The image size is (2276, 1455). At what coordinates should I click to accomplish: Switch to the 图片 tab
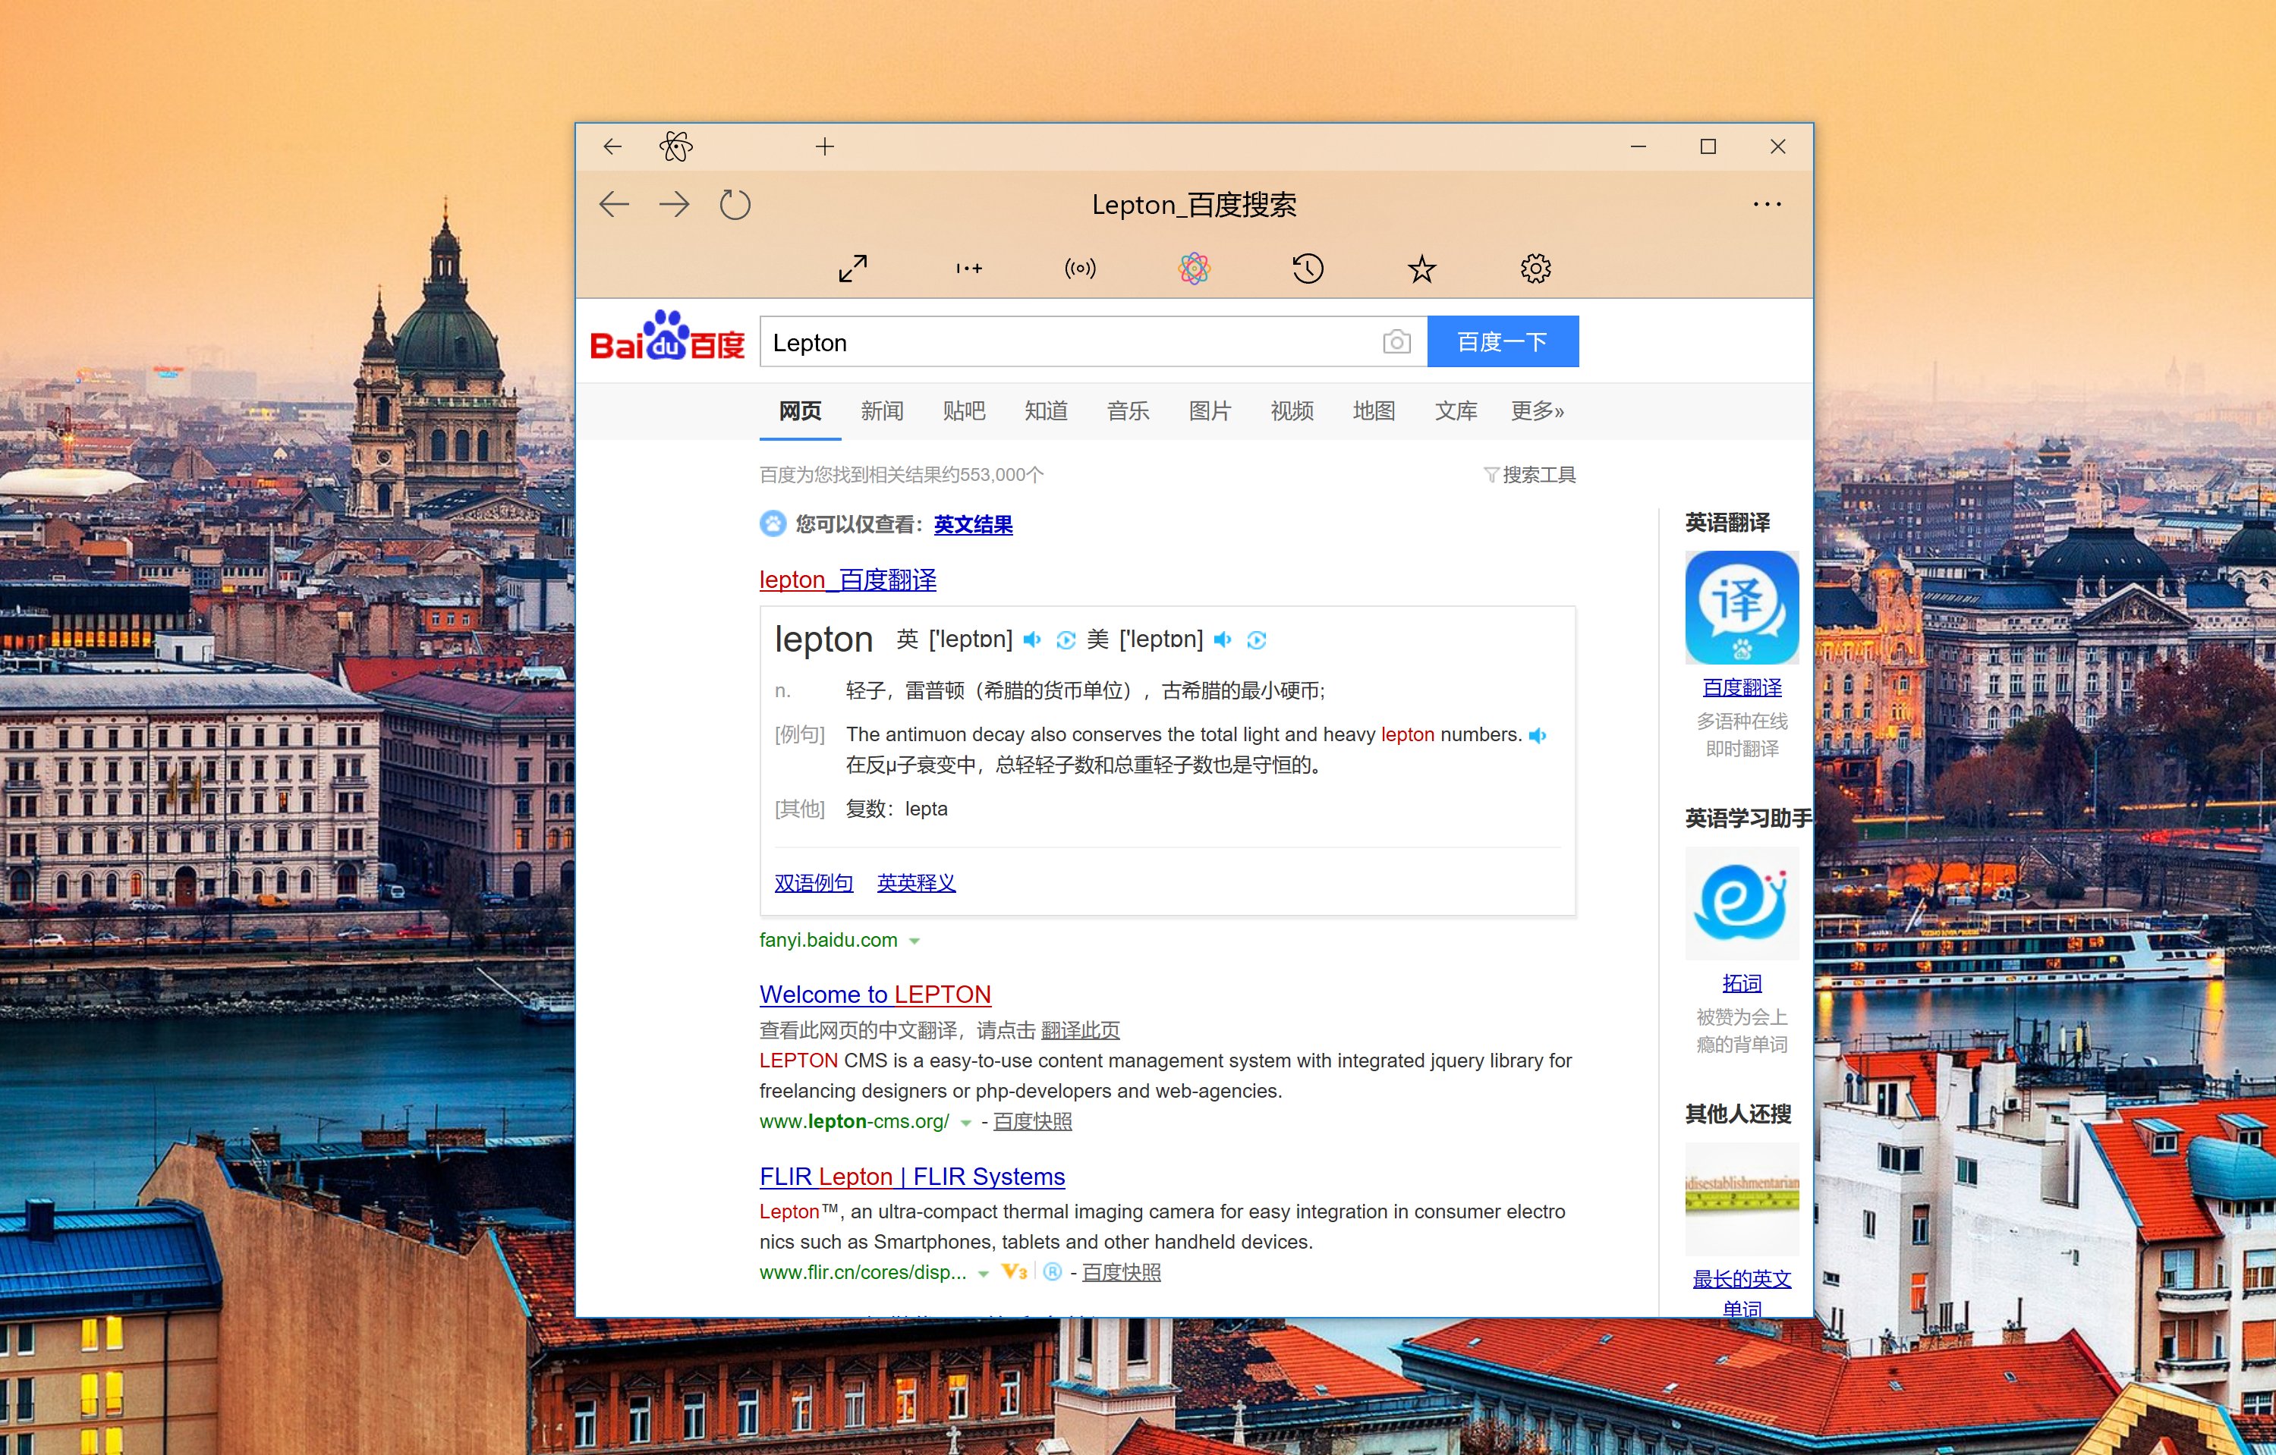1209,411
